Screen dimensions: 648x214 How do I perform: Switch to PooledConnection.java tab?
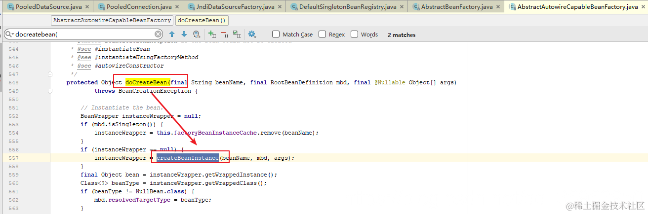tap(138, 7)
